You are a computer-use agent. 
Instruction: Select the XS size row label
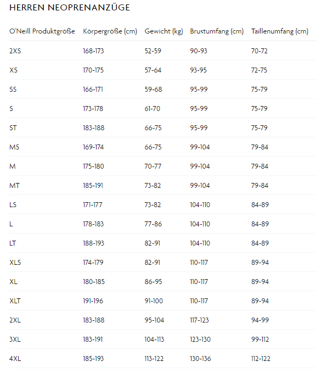[x=14, y=70]
